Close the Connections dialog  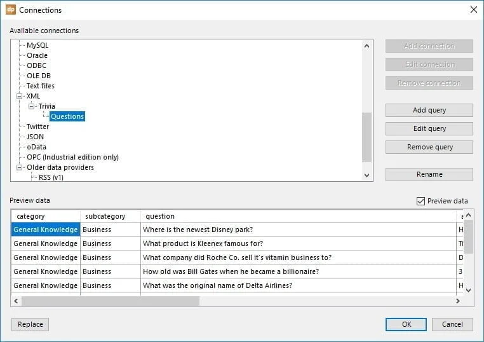[473, 10]
